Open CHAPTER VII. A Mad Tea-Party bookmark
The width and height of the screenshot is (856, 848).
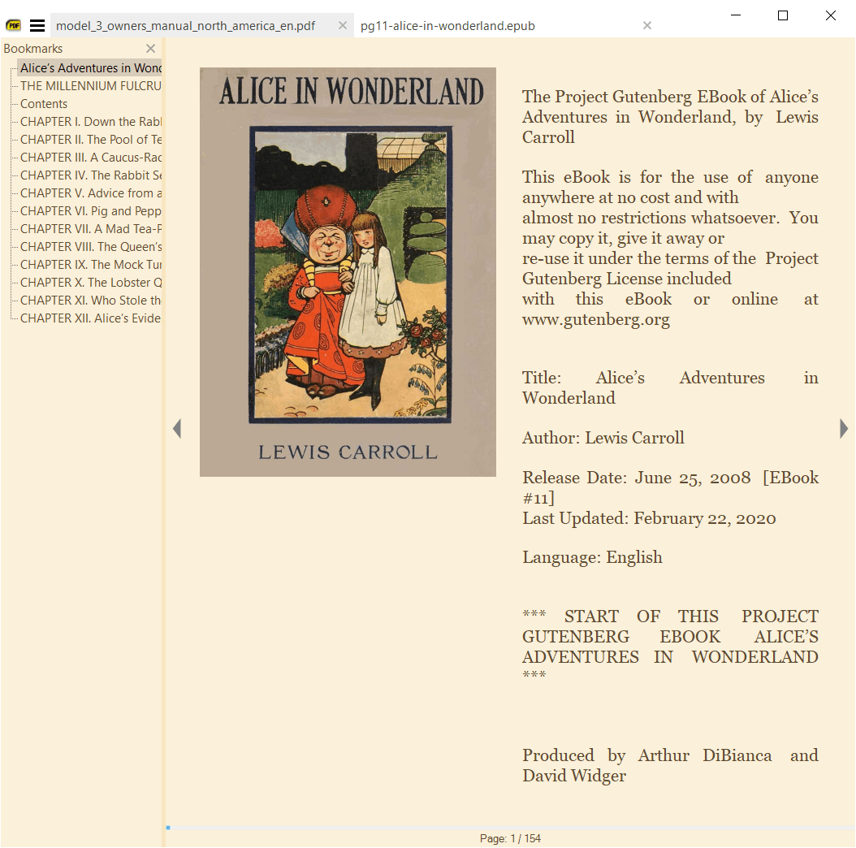point(91,229)
